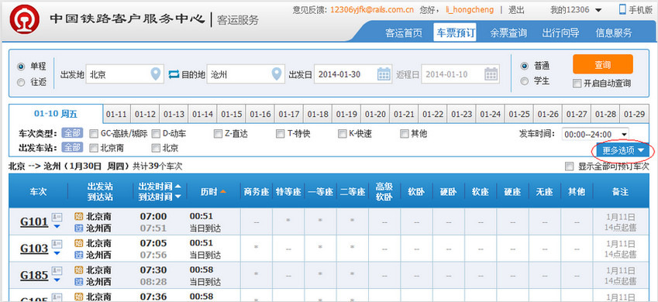Screen dimensions: 658x302
Task: Click the G185 train info card icon
Action: coord(57,271)
